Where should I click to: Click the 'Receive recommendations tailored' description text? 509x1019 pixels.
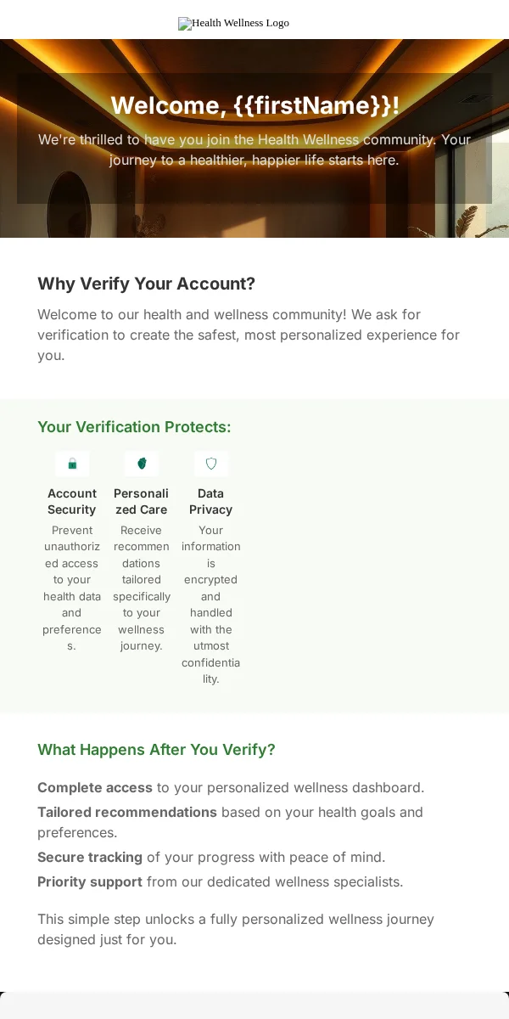point(142,588)
